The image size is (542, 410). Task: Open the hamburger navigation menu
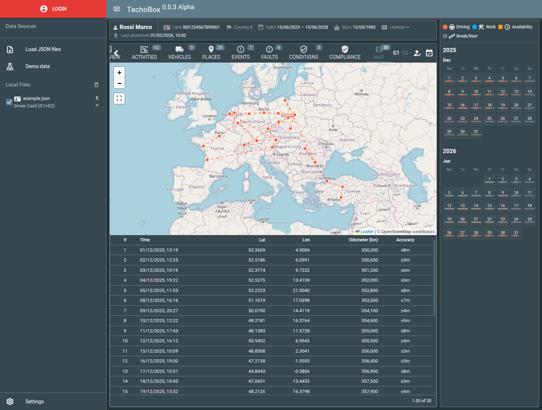[117, 9]
